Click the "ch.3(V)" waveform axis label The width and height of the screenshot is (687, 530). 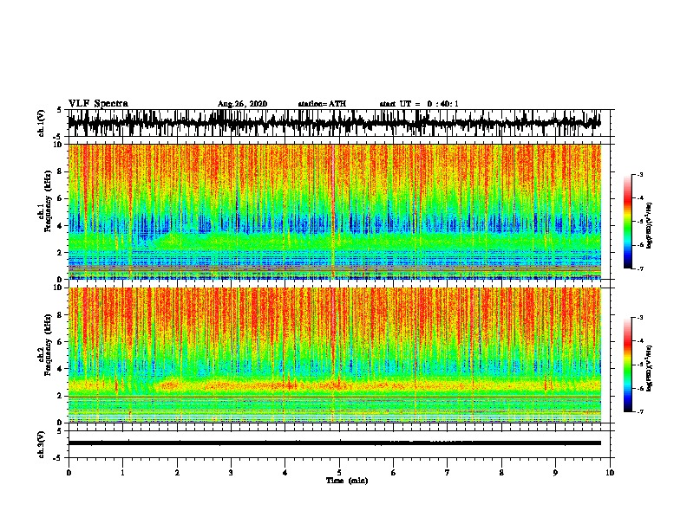pos(42,444)
